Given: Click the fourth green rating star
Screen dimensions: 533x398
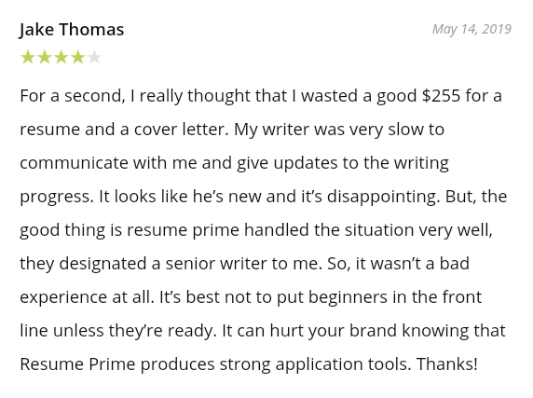Looking at the screenshot, I should click(x=78, y=57).
